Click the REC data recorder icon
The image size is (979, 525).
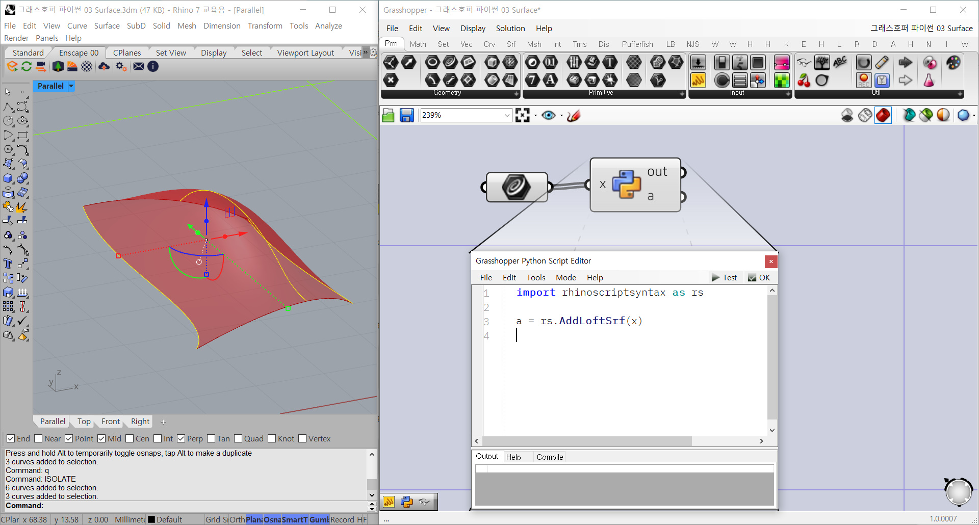coord(864,80)
